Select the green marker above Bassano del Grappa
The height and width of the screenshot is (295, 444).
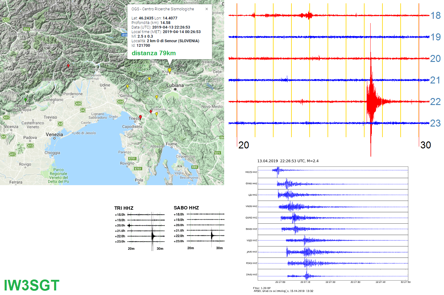(x=25, y=100)
